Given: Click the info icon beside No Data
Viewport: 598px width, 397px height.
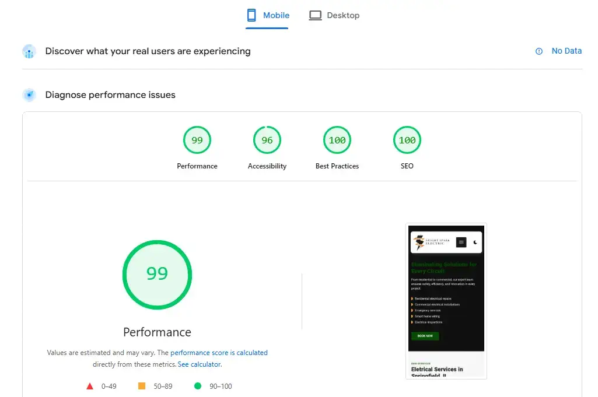Looking at the screenshot, I should coord(539,51).
